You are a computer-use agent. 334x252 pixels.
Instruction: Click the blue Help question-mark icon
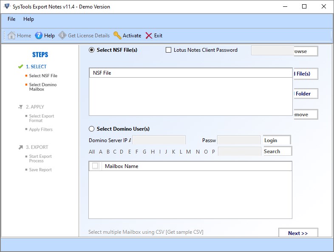pos(39,35)
